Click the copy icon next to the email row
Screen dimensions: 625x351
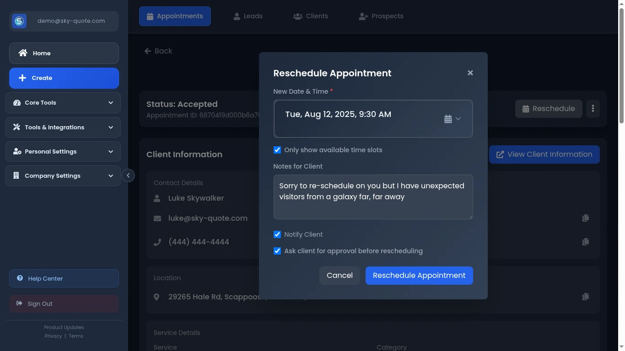586,218
